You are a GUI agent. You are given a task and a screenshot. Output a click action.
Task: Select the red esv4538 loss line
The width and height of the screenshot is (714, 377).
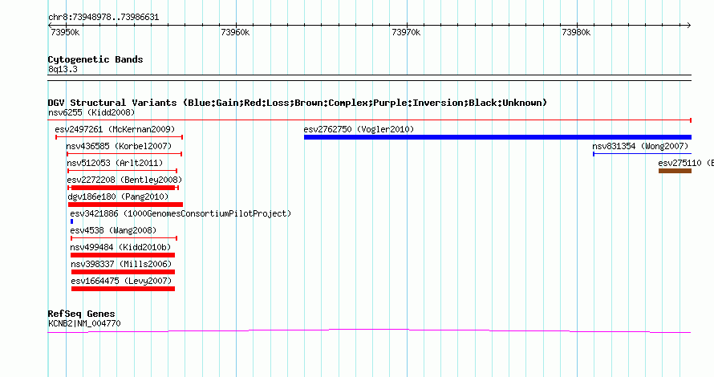click(124, 238)
